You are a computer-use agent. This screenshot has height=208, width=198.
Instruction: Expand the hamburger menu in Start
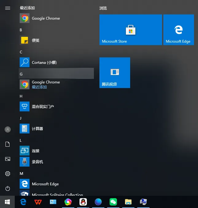click(x=8, y=8)
